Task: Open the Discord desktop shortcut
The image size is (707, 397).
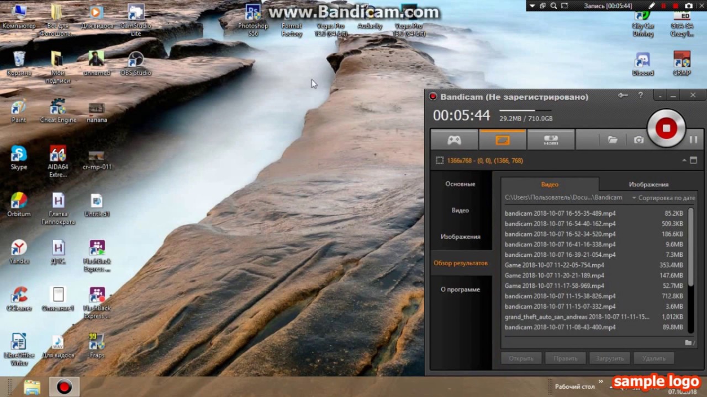Action: click(643, 64)
